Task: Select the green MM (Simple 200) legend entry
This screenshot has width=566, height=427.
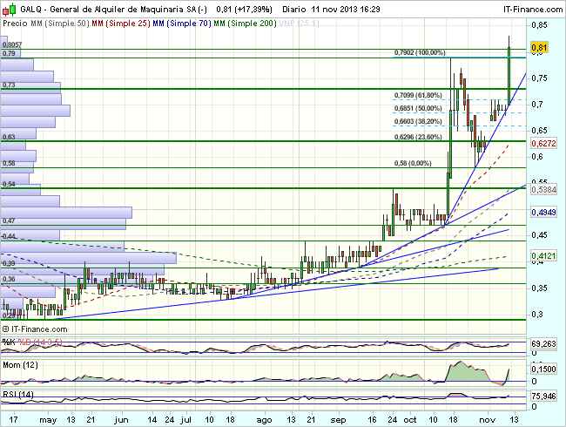Action: [245, 24]
